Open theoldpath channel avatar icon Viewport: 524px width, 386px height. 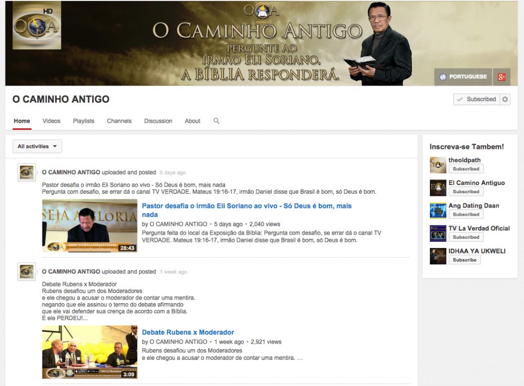(438, 165)
